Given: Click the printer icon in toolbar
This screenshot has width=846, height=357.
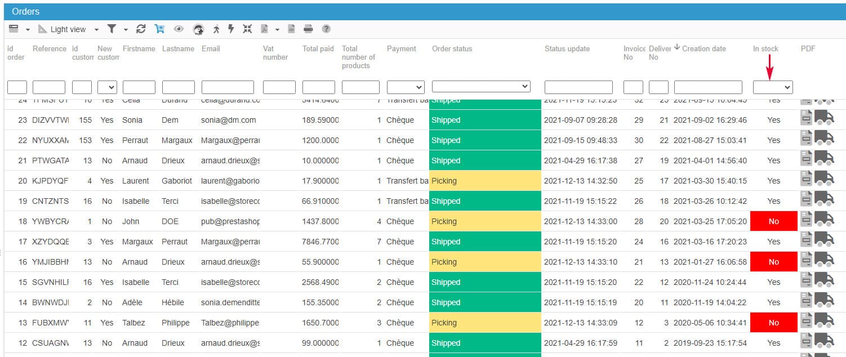Looking at the screenshot, I should pyautogui.click(x=308, y=29).
